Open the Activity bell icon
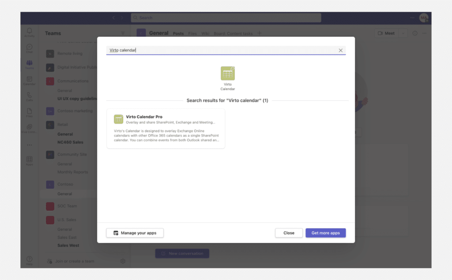 click(30, 32)
